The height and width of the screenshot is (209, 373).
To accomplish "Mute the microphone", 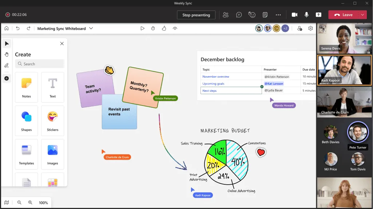I will pyautogui.click(x=306, y=15).
